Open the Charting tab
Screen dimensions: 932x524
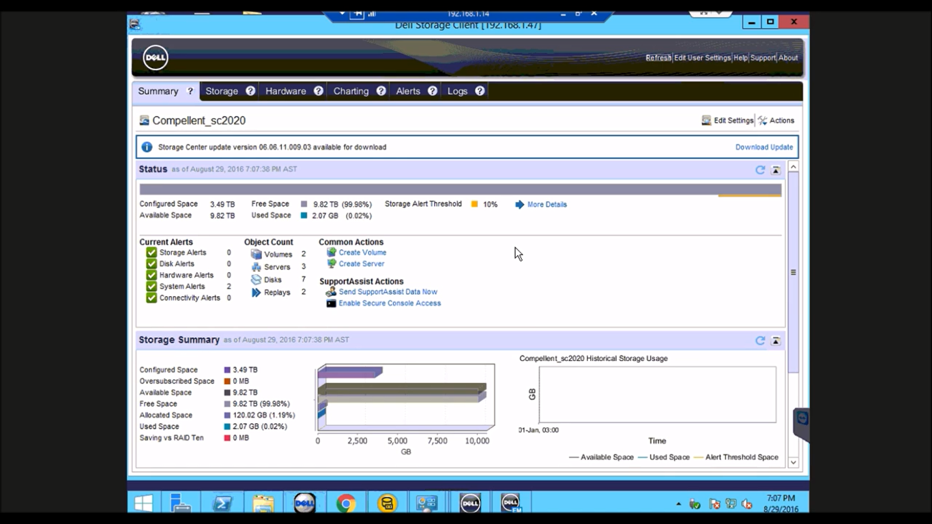tap(351, 90)
